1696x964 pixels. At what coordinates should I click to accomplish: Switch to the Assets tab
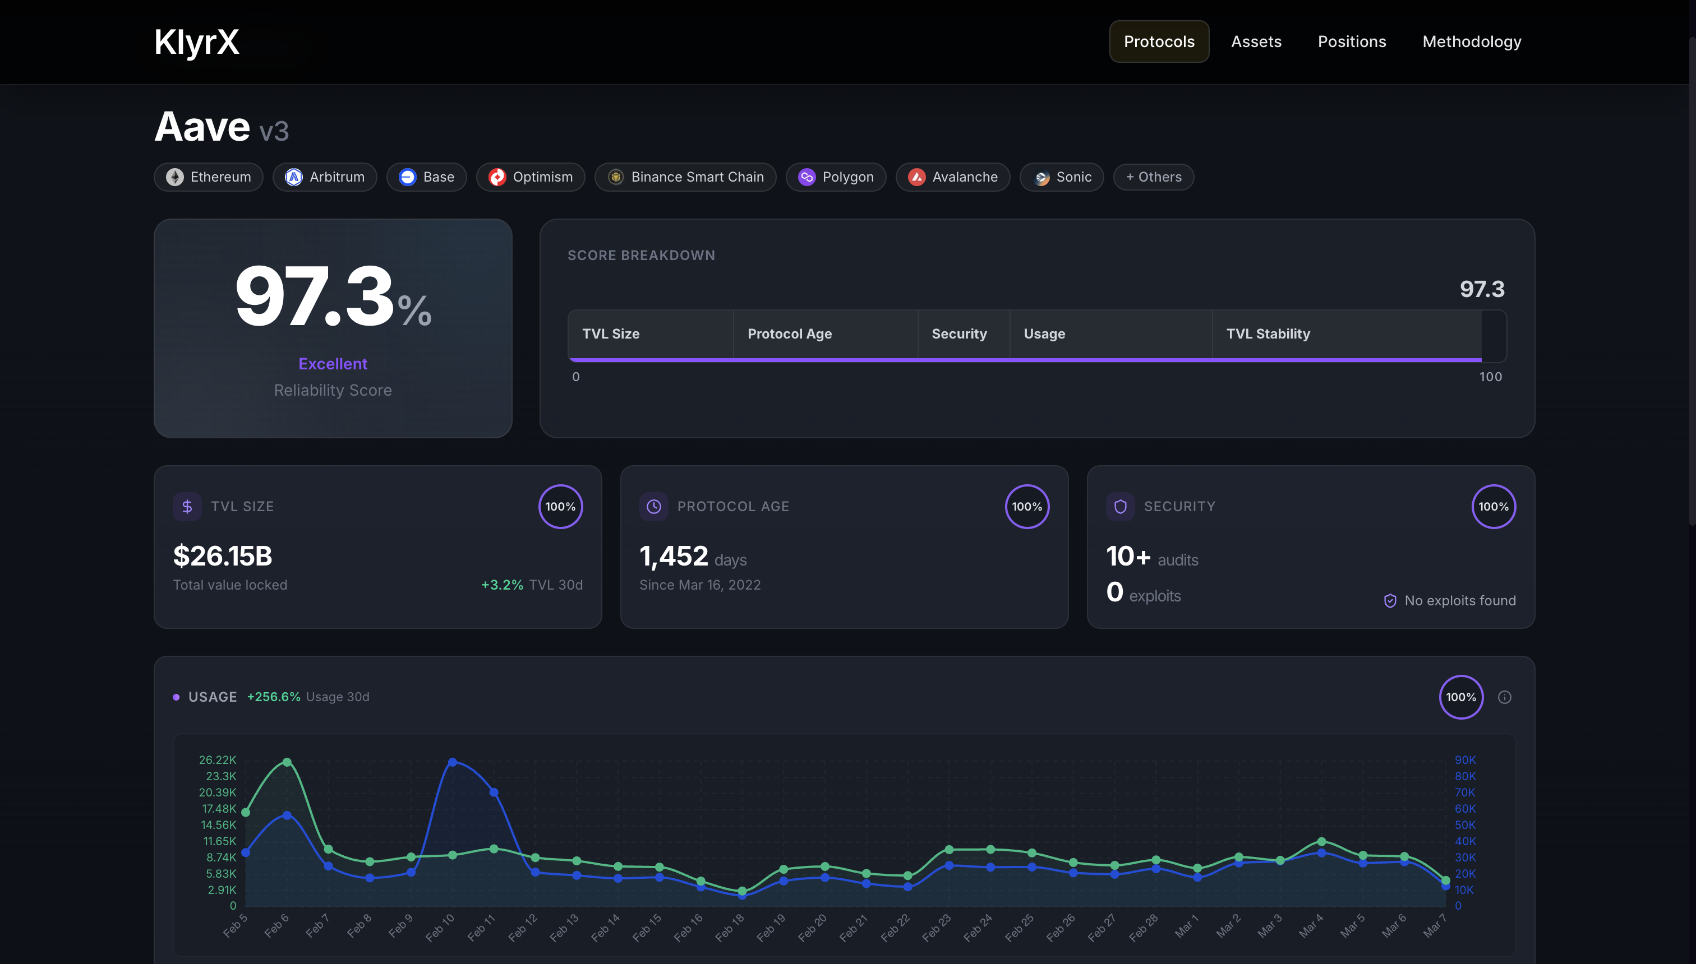click(1256, 41)
